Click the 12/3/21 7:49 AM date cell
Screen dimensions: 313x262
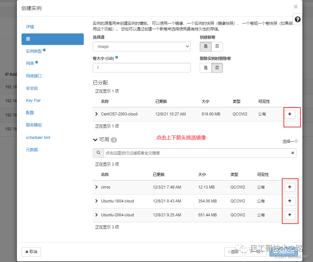(x=167, y=187)
